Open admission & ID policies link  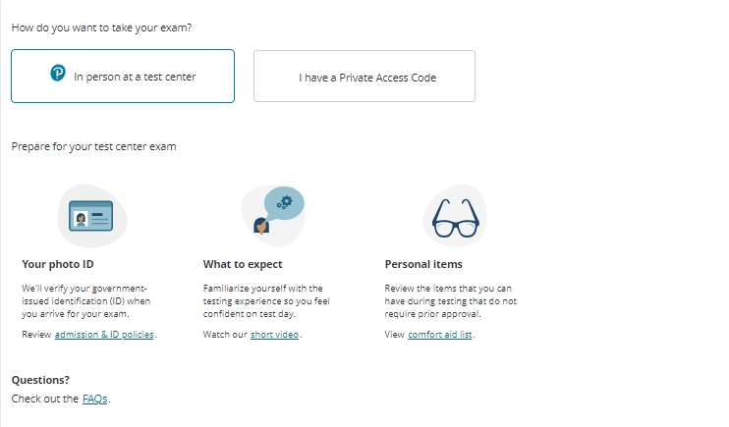[104, 335]
